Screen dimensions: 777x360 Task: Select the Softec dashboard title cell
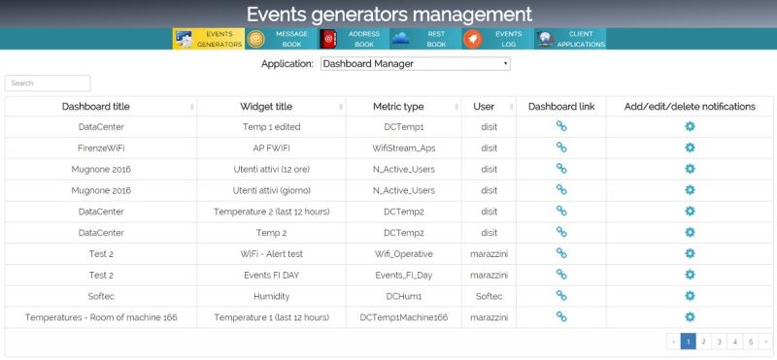click(x=101, y=296)
